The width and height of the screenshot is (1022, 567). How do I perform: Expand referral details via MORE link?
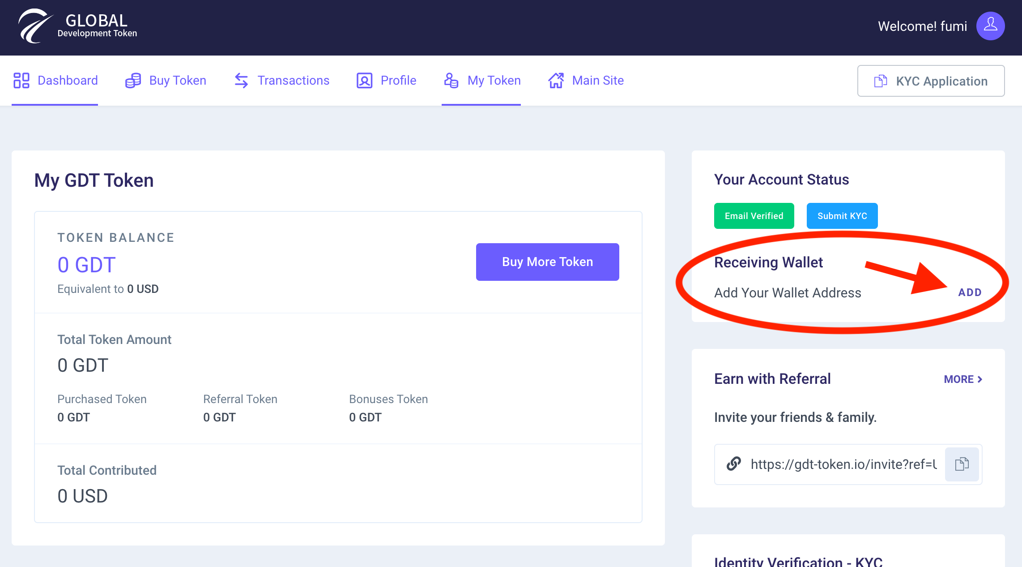pos(963,379)
